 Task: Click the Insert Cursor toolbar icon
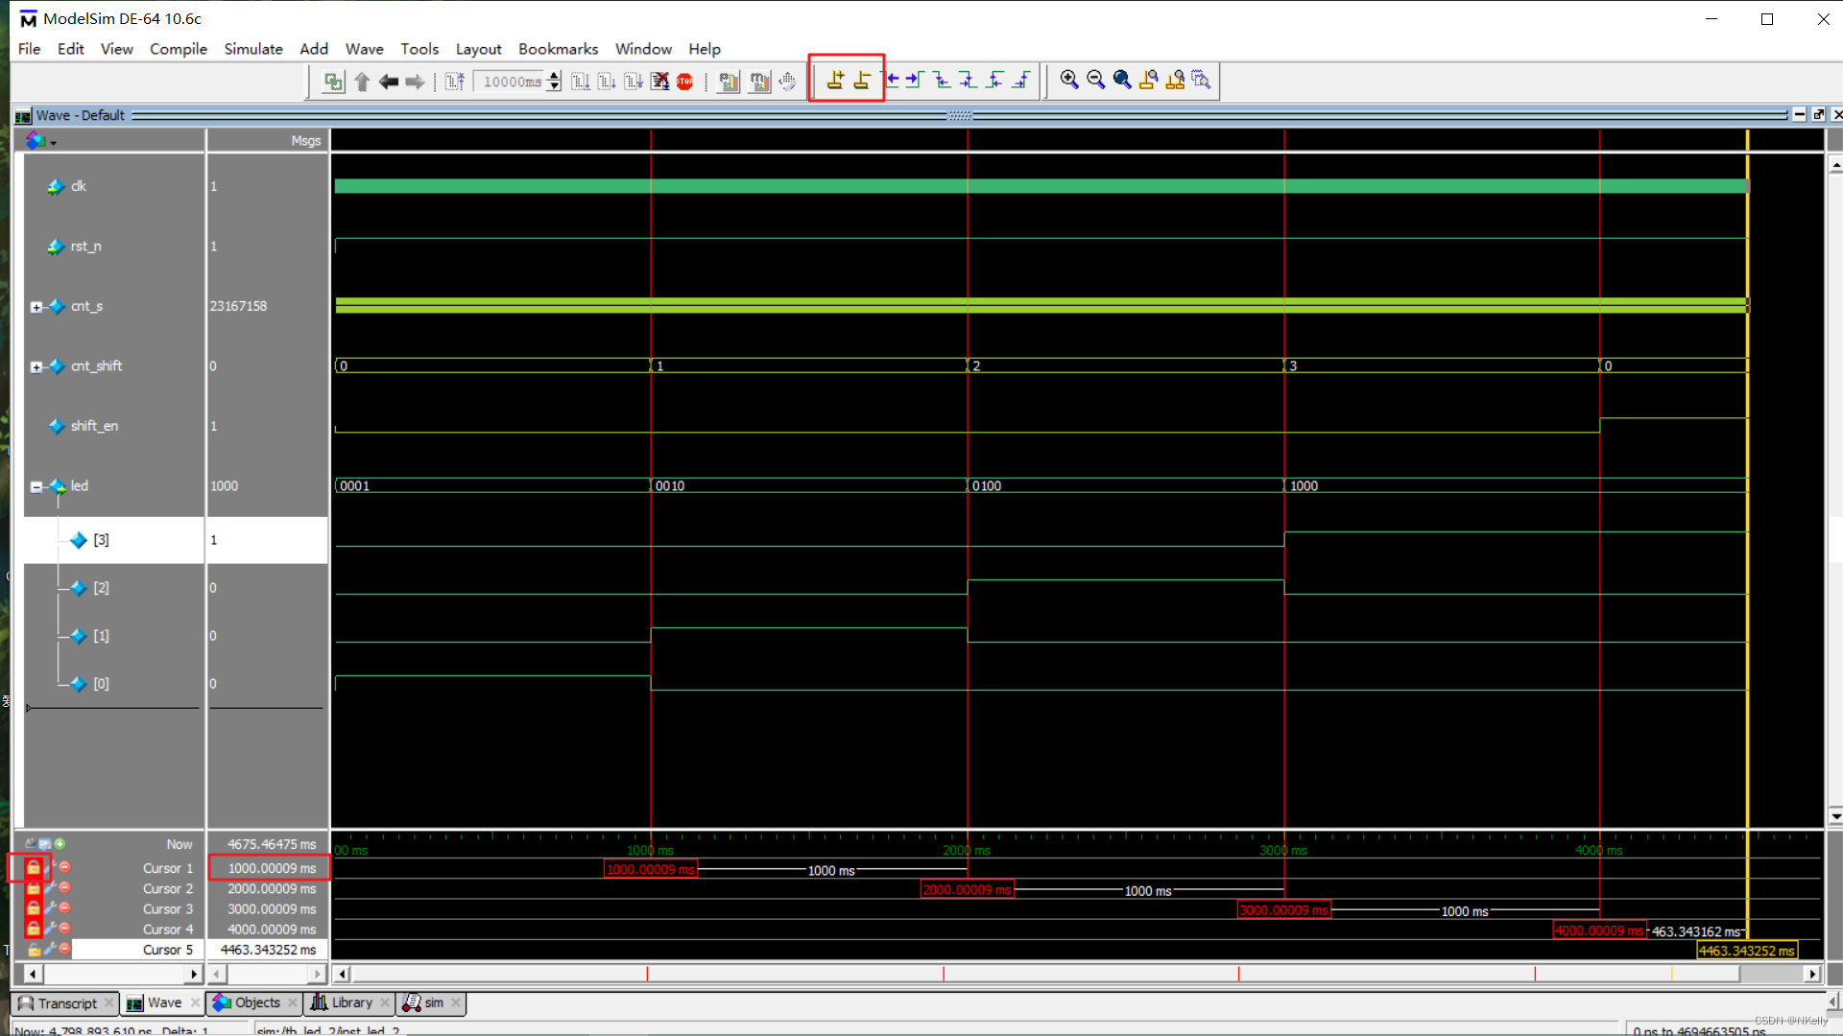pos(835,81)
